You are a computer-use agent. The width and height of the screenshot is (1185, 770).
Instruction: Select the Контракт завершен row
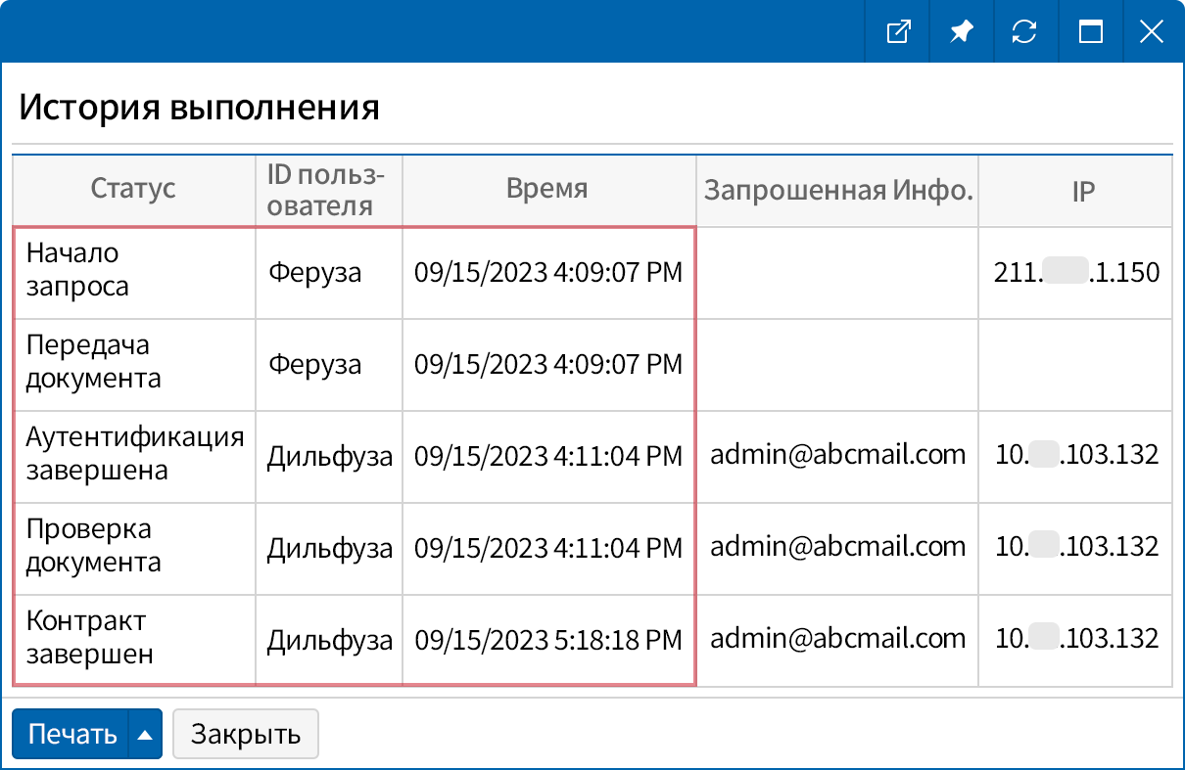pos(132,640)
